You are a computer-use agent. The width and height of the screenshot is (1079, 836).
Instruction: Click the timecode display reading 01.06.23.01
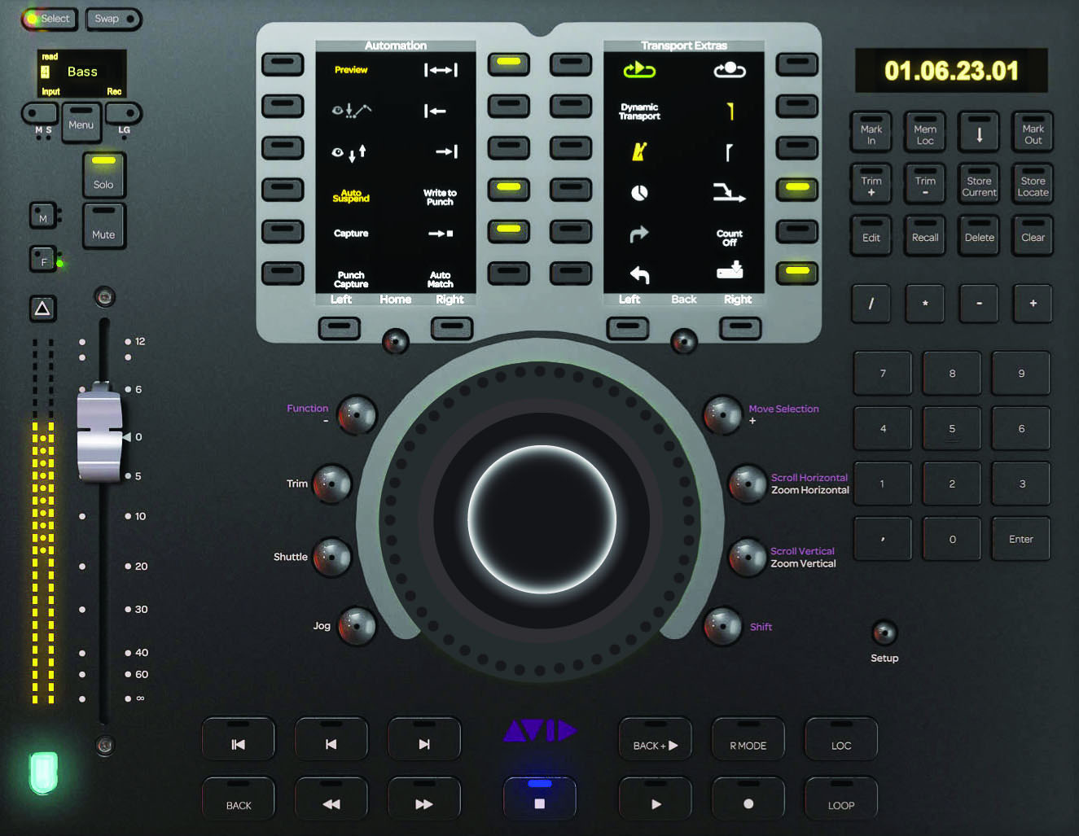pos(951,71)
